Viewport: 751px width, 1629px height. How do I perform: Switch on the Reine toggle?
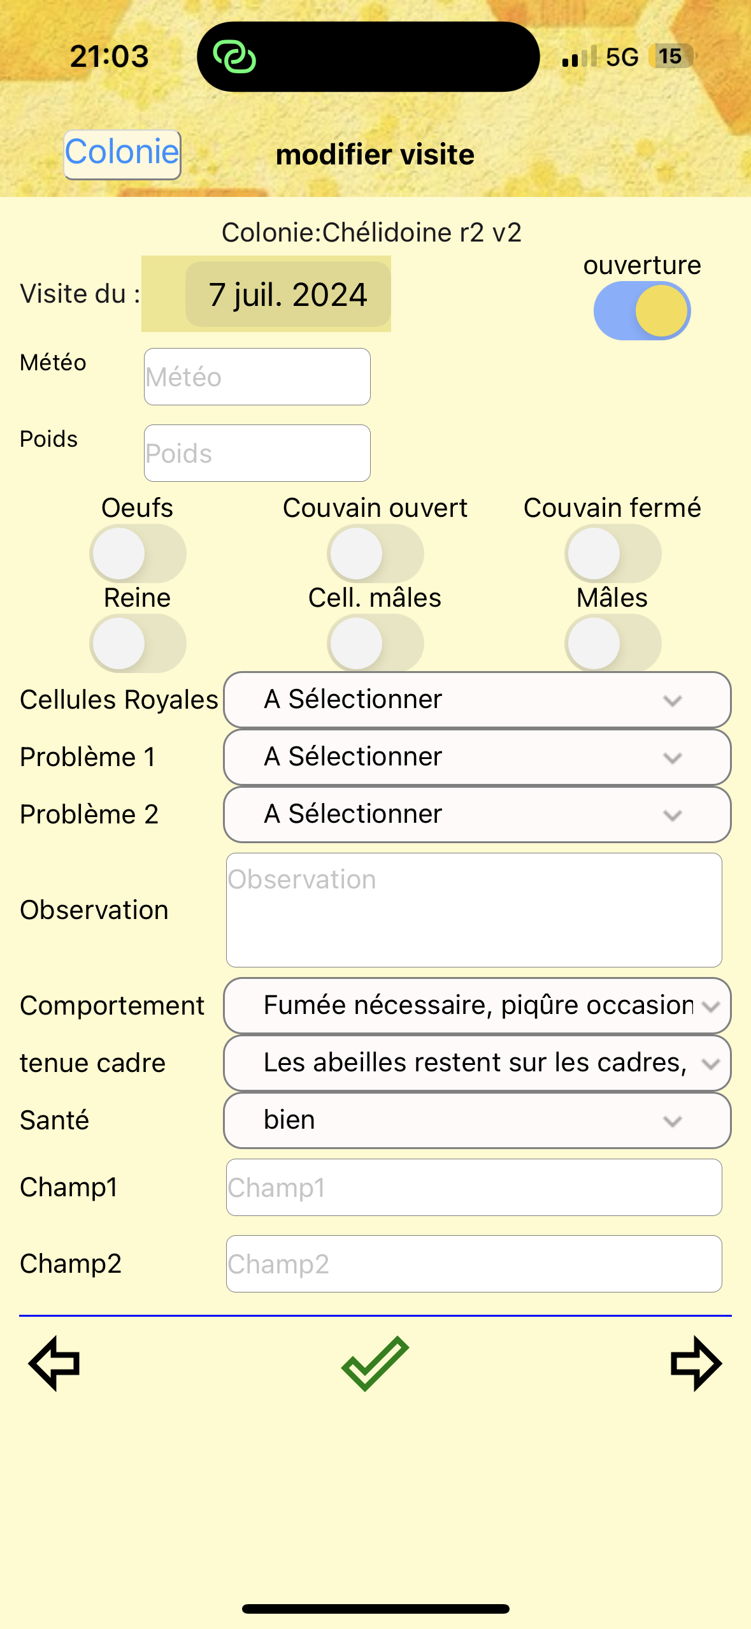tap(138, 643)
